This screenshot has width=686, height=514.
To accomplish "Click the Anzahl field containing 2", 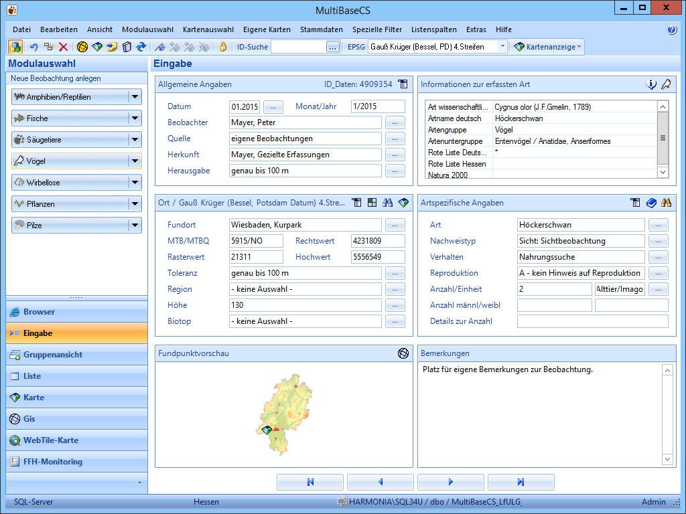I will pyautogui.click(x=554, y=289).
